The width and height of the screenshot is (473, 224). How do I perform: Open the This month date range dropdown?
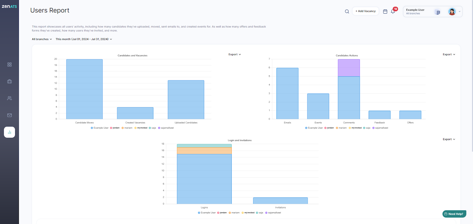(x=84, y=39)
